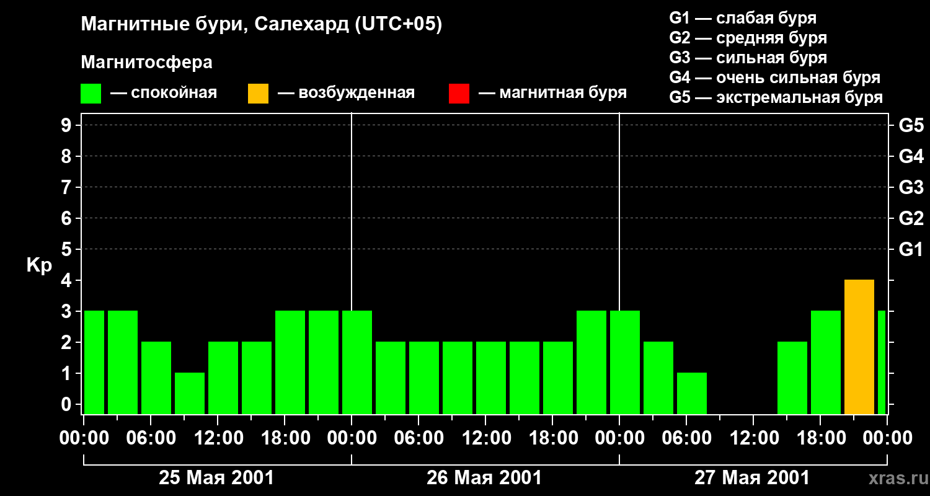
Task: Click the G3 mark on the right axis
Action: [x=911, y=187]
